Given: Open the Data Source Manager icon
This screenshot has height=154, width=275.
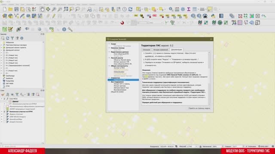Looking at the screenshot, I should pos(5,16).
